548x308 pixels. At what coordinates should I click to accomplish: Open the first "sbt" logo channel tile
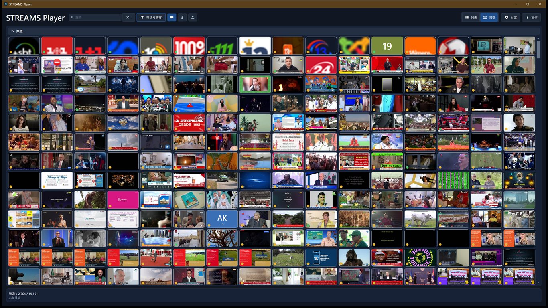tap(24, 46)
